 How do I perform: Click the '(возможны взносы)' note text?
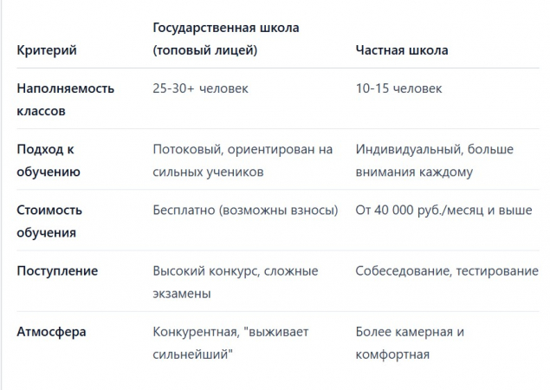tap(278, 210)
